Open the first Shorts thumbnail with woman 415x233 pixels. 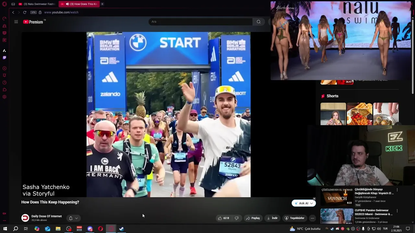(x=333, y=114)
